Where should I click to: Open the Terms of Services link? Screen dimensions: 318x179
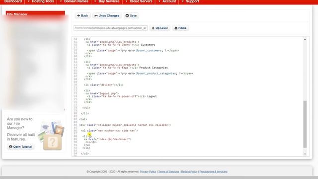click(168, 172)
